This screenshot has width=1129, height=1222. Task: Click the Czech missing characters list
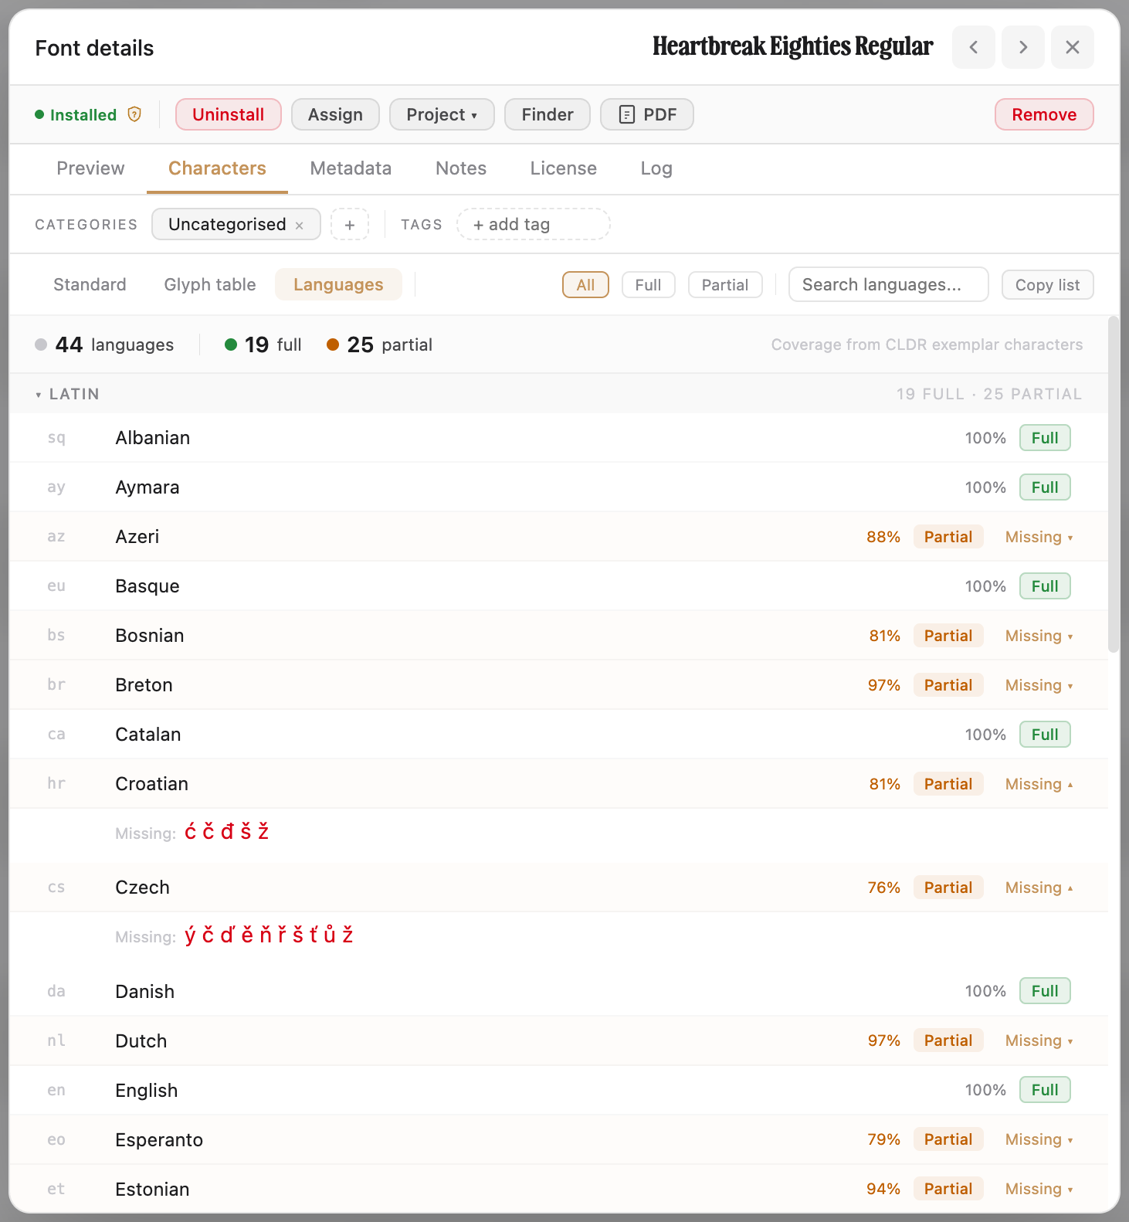click(x=269, y=935)
